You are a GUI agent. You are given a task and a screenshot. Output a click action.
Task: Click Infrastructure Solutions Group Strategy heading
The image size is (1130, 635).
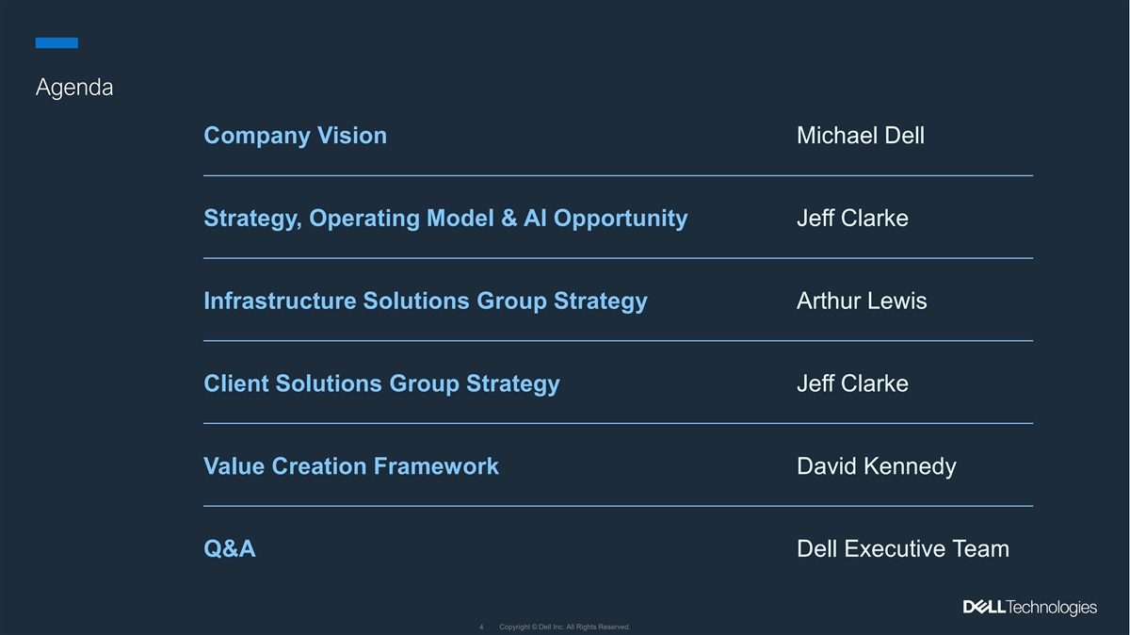point(426,301)
